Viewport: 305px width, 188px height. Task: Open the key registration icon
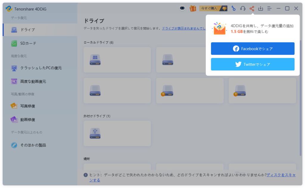pos(233,8)
